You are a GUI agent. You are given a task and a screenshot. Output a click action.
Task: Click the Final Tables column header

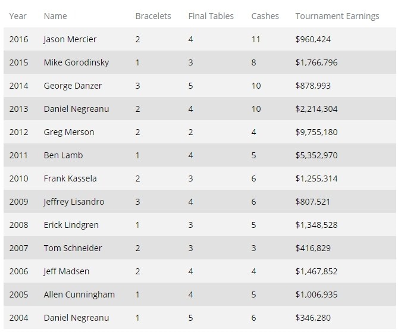tap(211, 16)
